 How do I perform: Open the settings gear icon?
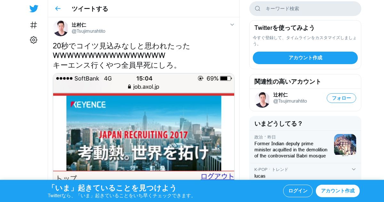click(34, 40)
